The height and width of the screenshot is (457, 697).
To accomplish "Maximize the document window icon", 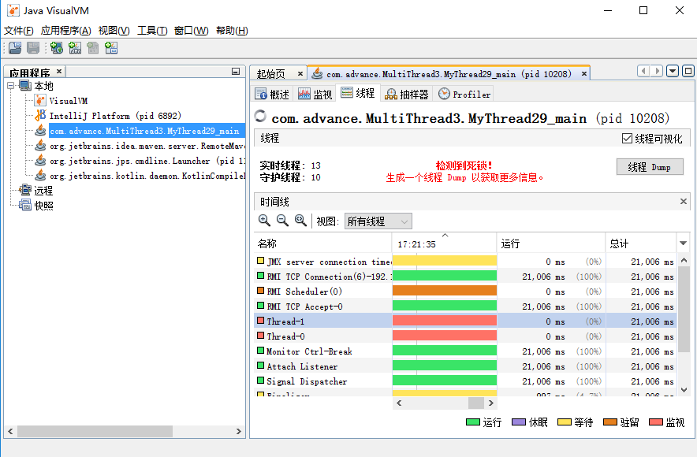I will pos(688,71).
